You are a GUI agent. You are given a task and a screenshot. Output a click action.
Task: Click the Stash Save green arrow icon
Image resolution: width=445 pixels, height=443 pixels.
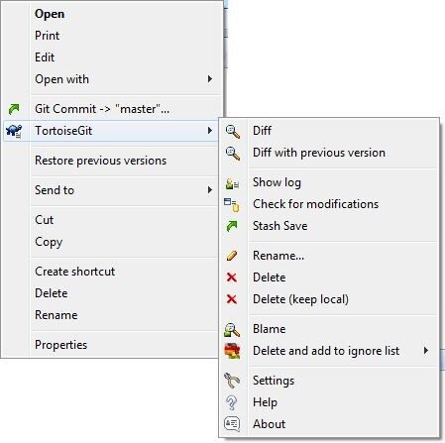click(232, 226)
